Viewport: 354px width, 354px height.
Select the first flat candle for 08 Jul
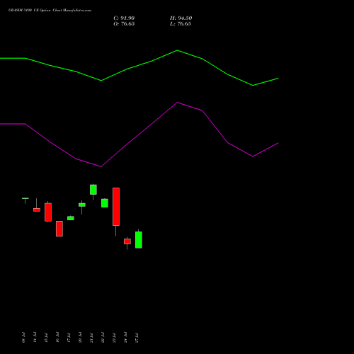(x=25, y=198)
